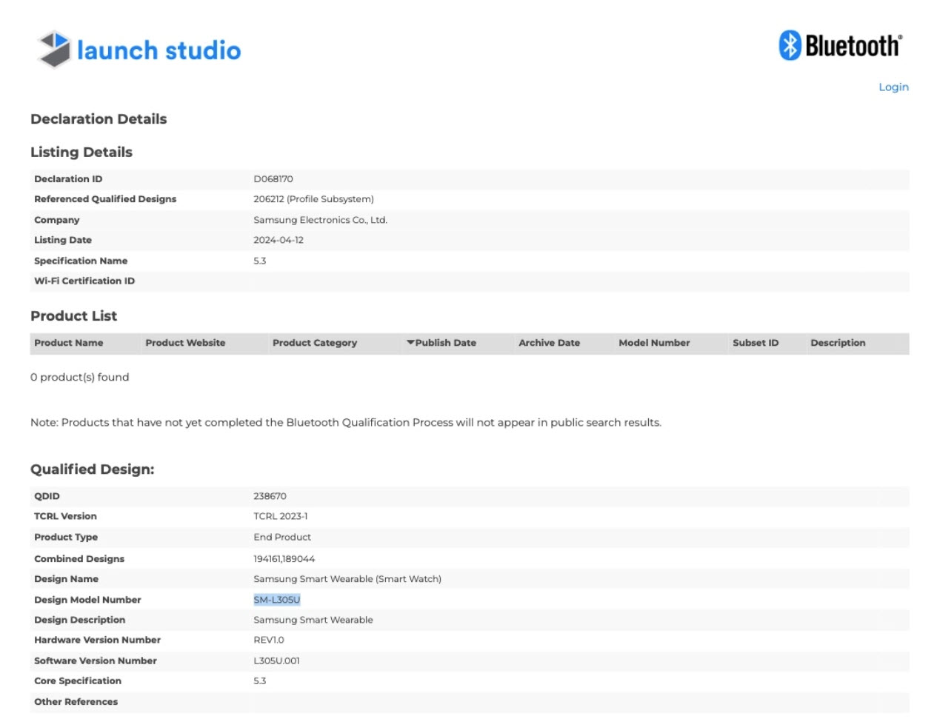Sort by Product Category column
Image resolution: width=937 pixels, height=719 pixels.
click(x=315, y=343)
